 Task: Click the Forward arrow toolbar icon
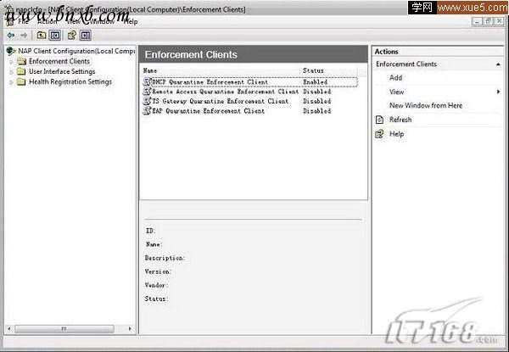point(24,36)
